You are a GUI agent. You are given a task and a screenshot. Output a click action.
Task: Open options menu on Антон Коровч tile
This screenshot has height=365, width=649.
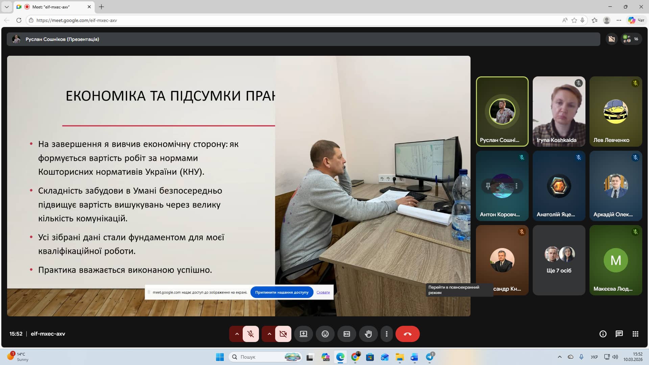[x=516, y=186]
